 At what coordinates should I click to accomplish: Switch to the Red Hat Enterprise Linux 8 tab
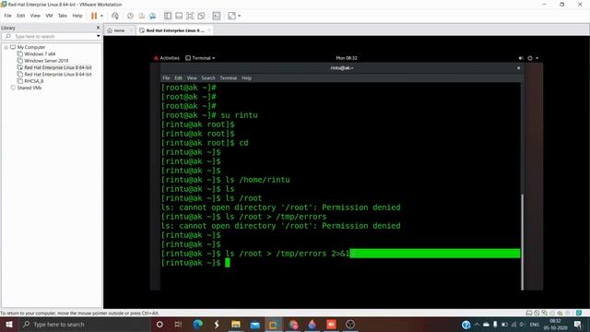pyautogui.click(x=175, y=30)
